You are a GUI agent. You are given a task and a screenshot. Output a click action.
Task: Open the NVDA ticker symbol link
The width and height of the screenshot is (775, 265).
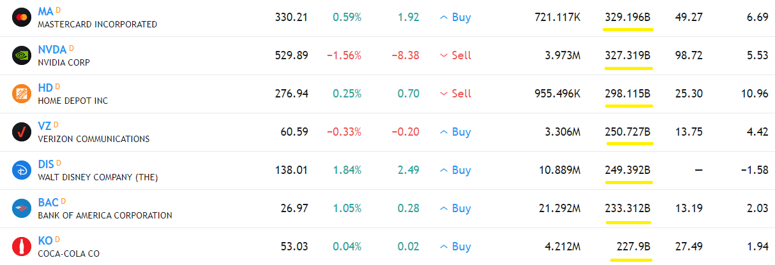[x=52, y=50]
